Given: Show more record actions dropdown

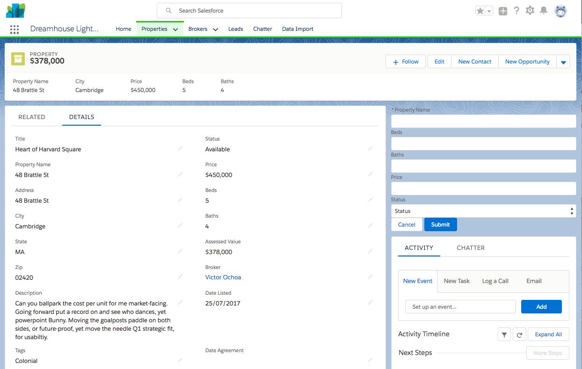Looking at the screenshot, I should [563, 62].
